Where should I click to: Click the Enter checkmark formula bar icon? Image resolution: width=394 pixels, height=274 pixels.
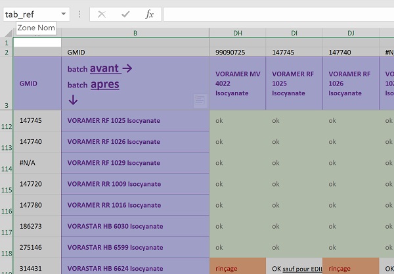point(125,14)
